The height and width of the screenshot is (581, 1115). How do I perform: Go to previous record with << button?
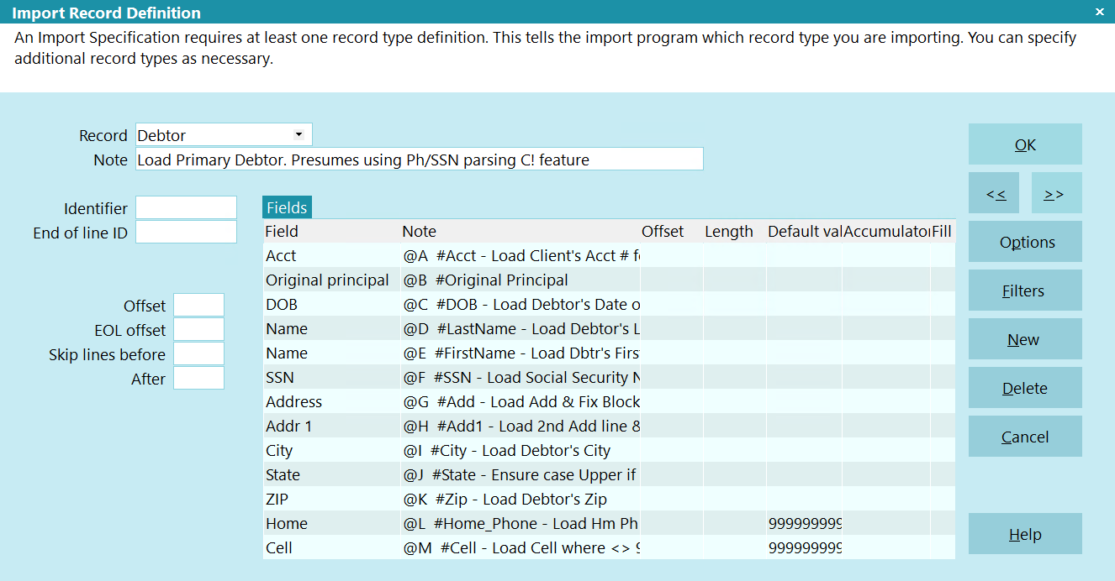(994, 193)
